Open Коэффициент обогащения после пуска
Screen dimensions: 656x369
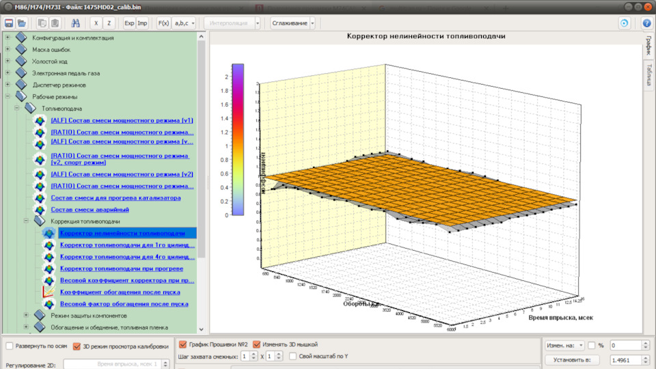click(120, 292)
